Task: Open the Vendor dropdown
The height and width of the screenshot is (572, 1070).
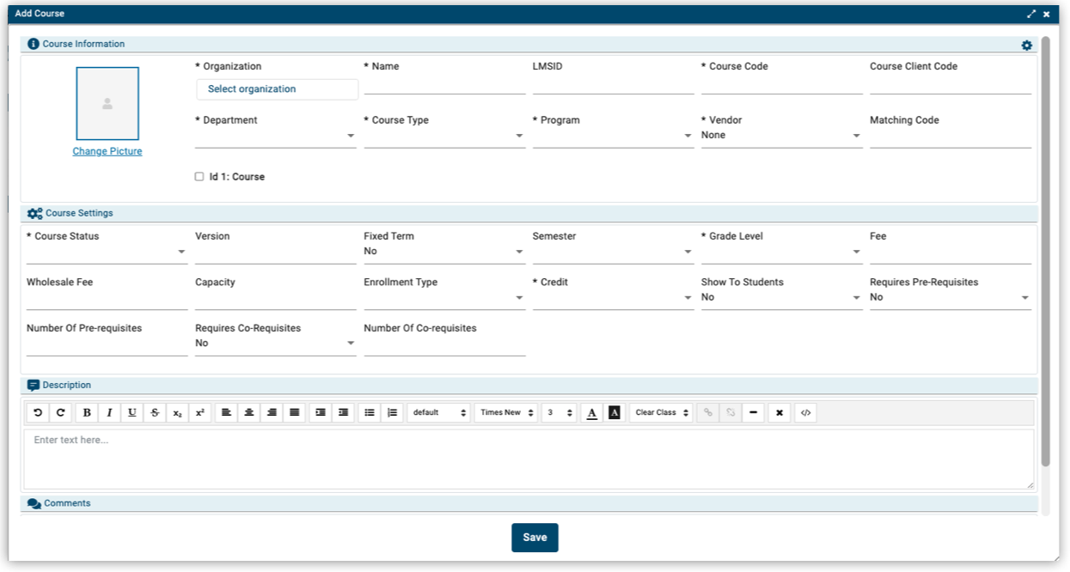Action: click(x=855, y=136)
